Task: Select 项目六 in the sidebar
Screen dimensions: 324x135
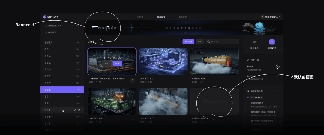Action: [62, 83]
